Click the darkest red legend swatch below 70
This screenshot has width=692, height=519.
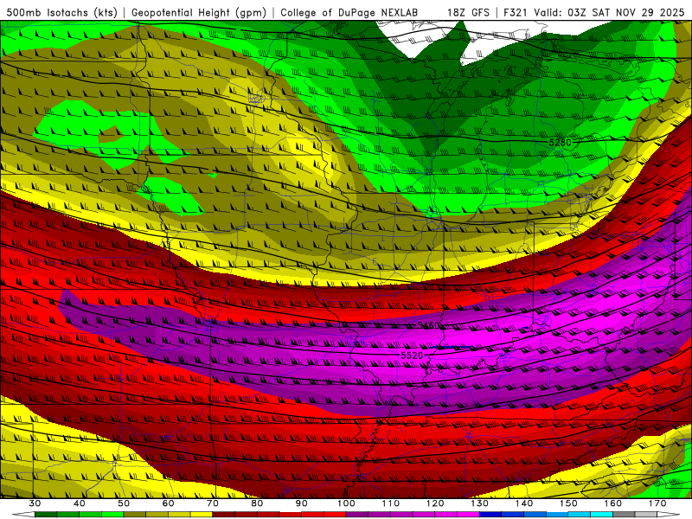(224, 515)
